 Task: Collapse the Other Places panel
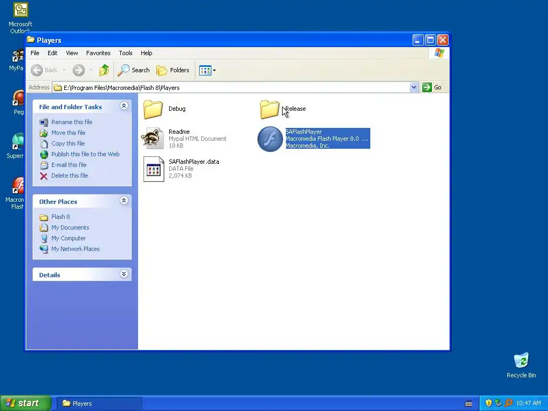(x=124, y=201)
